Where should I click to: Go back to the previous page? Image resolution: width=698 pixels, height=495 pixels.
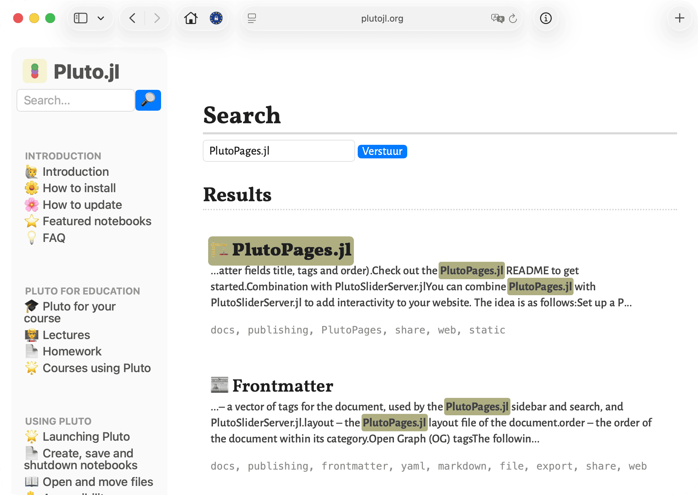(132, 18)
